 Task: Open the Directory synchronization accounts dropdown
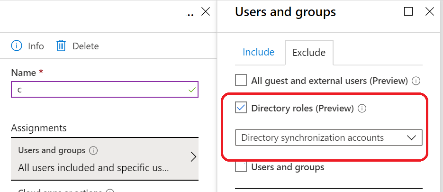coord(328,138)
